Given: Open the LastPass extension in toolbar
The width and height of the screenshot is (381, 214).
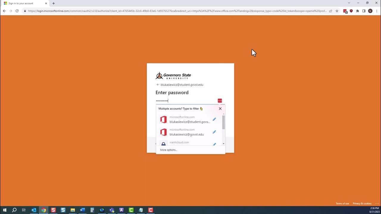Looking at the screenshot, I should [345, 11].
